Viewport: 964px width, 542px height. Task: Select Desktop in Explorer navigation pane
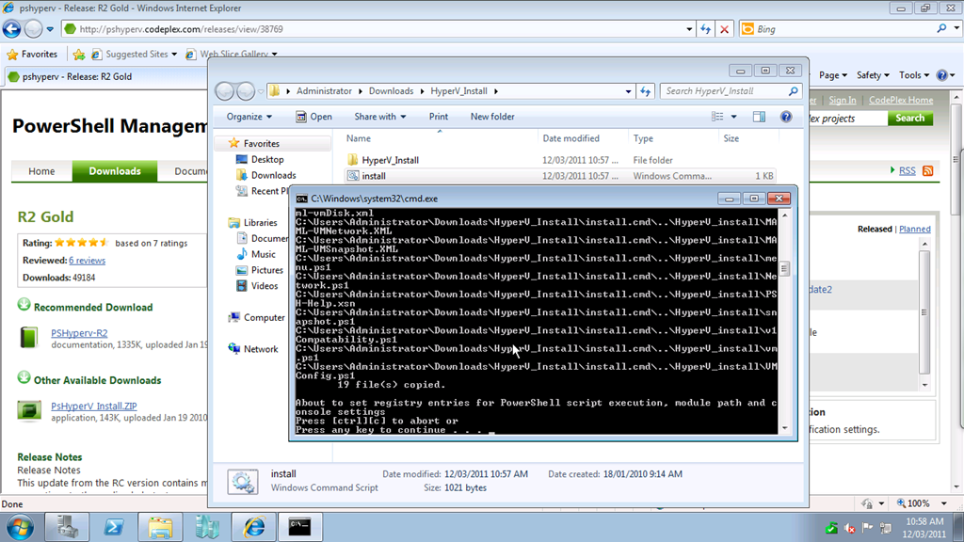(x=266, y=159)
